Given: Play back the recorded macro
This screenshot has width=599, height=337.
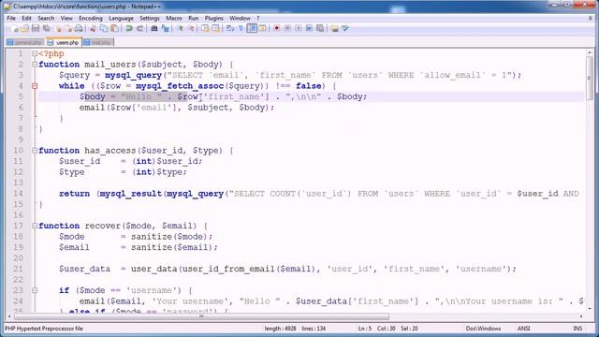Looking at the screenshot, I should pos(299,29).
